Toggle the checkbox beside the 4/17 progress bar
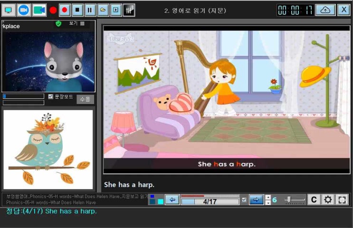353x228 pixels. pos(244,199)
